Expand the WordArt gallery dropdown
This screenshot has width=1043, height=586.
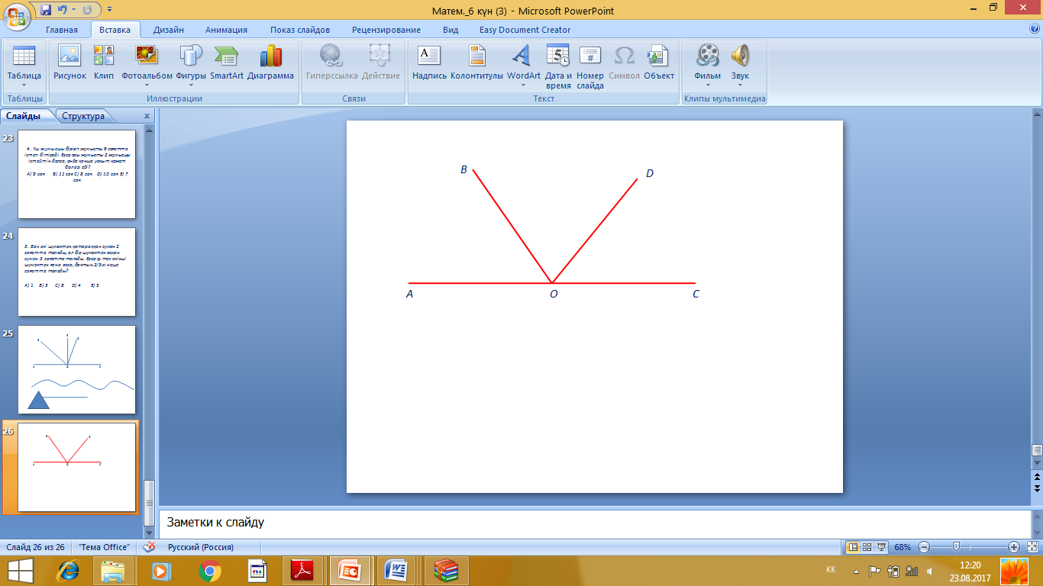[523, 85]
